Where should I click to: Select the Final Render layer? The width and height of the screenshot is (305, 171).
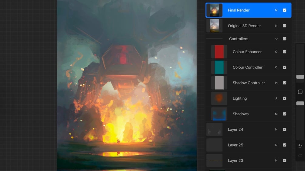click(248, 10)
